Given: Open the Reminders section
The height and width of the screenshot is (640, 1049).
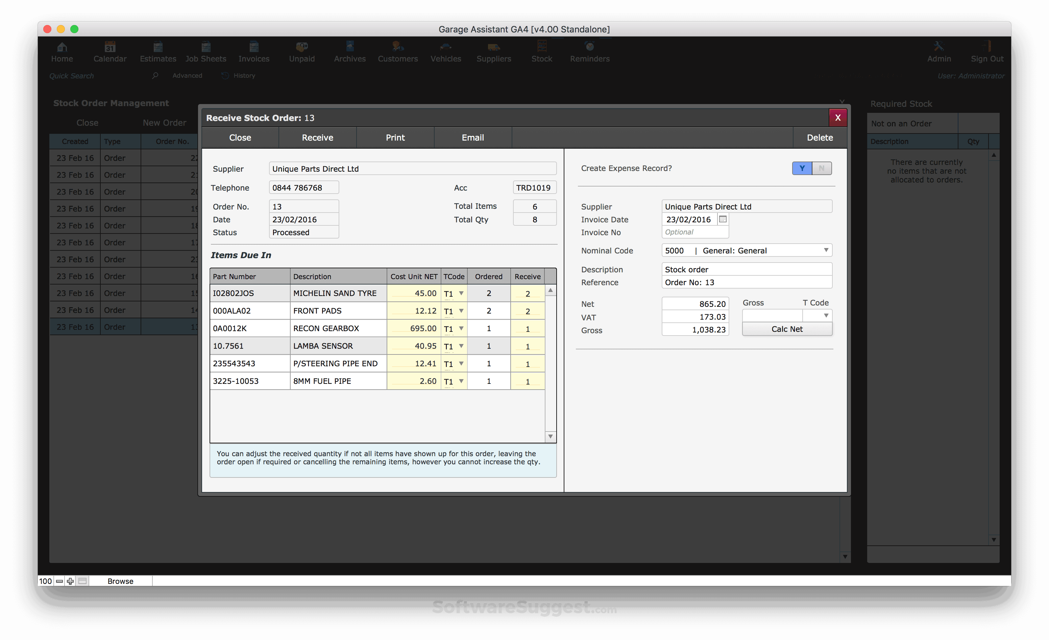Looking at the screenshot, I should tap(589, 51).
